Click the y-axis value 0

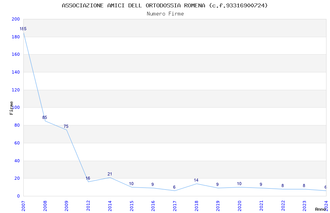click(x=18, y=196)
